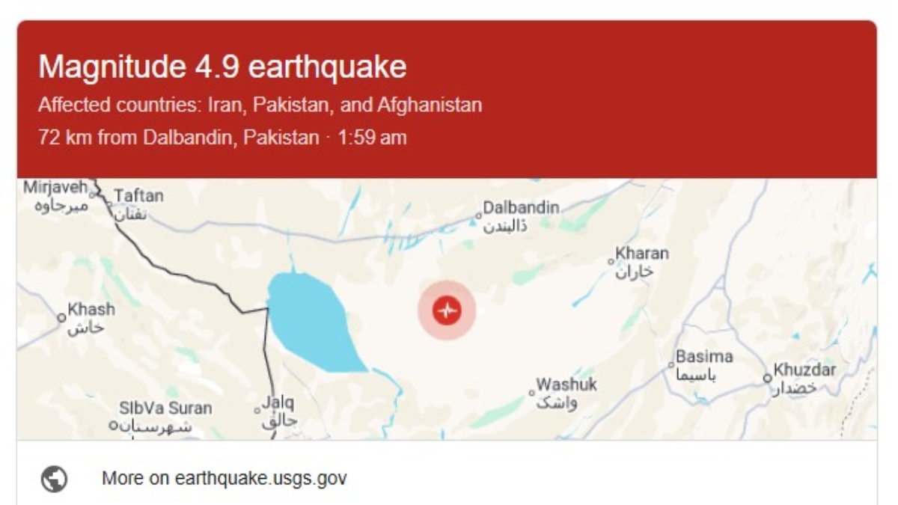Click the globe icon beside USGS link
Screen dimensions: 898x505
tap(55, 478)
